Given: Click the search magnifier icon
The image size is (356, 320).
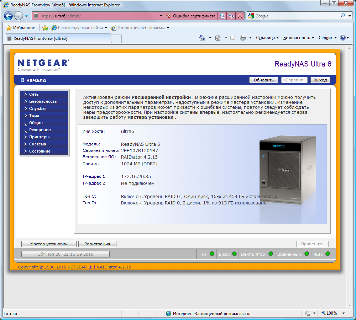Looking at the screenshot, I should (x=342, y=15).
